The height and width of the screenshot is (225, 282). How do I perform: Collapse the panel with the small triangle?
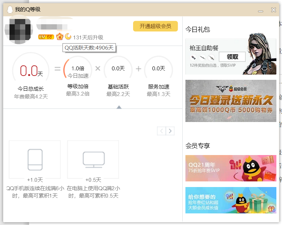(x=119, y=107)
